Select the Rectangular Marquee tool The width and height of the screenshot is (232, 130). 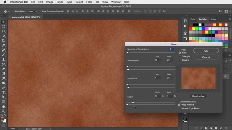pyautogui.click(x=3, y=27)
